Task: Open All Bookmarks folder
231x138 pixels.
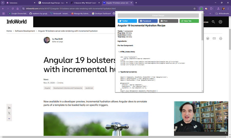Action: (x=222, y=13)
